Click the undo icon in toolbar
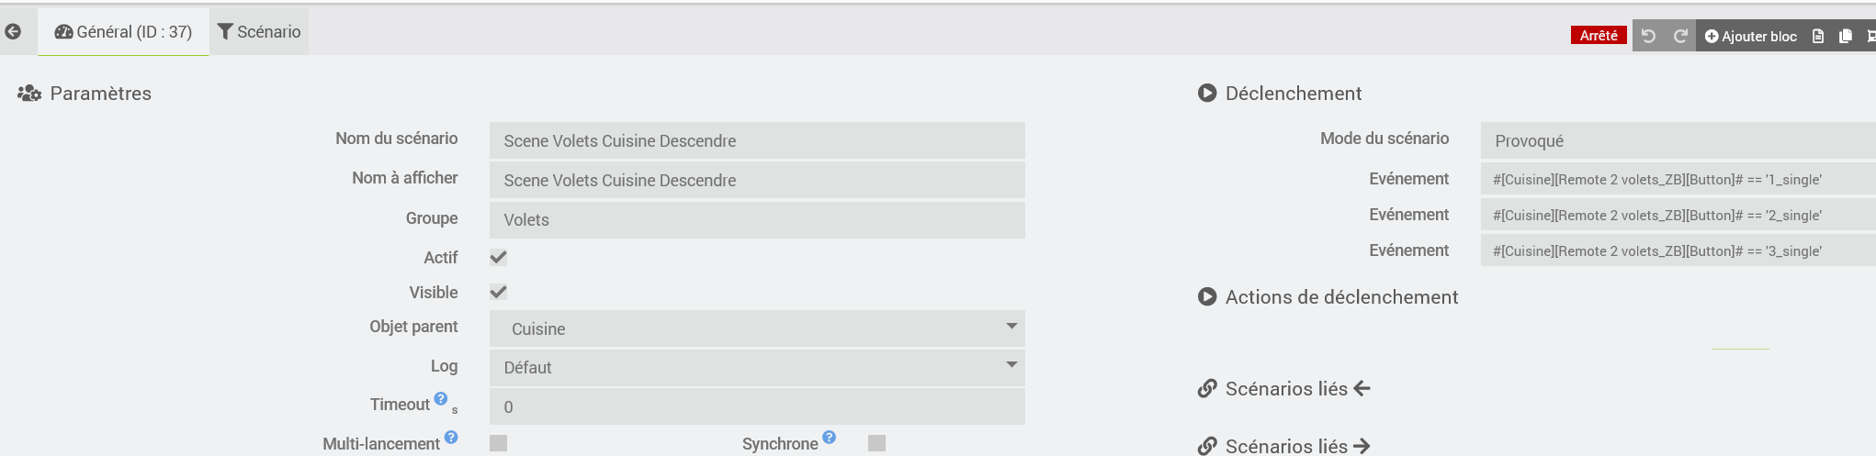 (x=1648, y=36)
